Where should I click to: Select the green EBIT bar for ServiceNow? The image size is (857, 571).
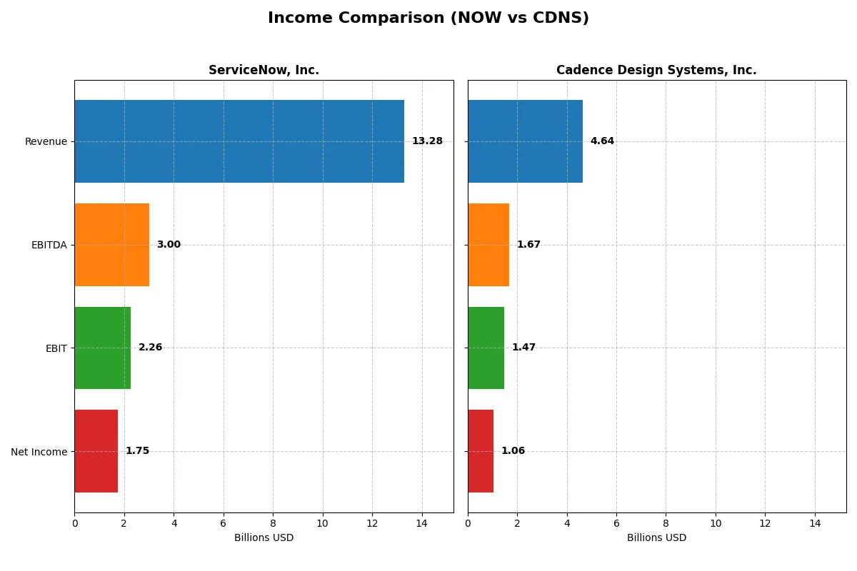tap(101, 348)
